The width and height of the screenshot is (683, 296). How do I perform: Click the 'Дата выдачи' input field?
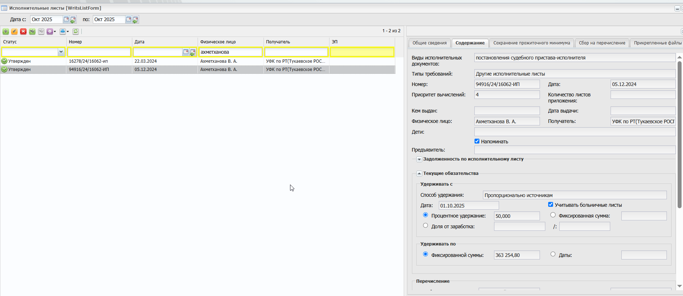tap(643, 111)
